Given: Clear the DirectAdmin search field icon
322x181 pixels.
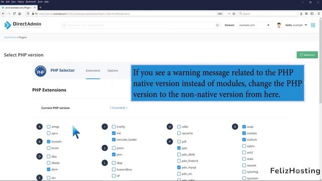Looking at the screenshot, I should [x=217, y=25].
